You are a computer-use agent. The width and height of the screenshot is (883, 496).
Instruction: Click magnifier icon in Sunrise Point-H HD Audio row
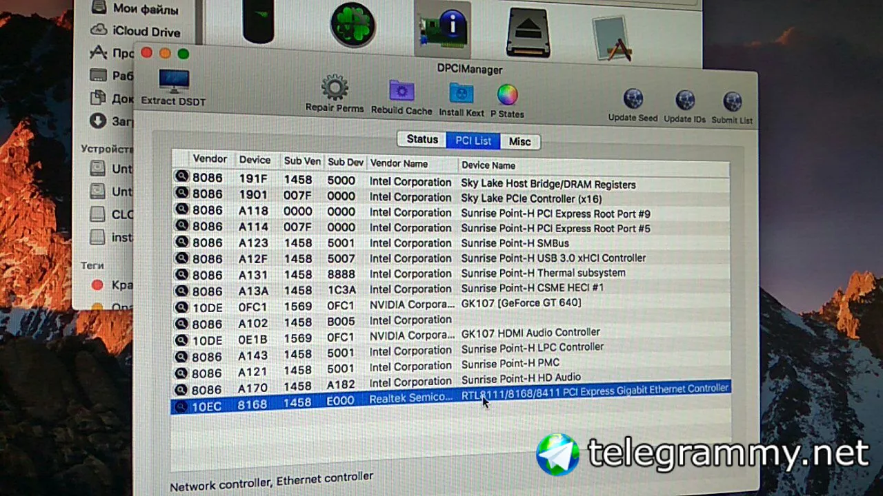click(181, 390)
